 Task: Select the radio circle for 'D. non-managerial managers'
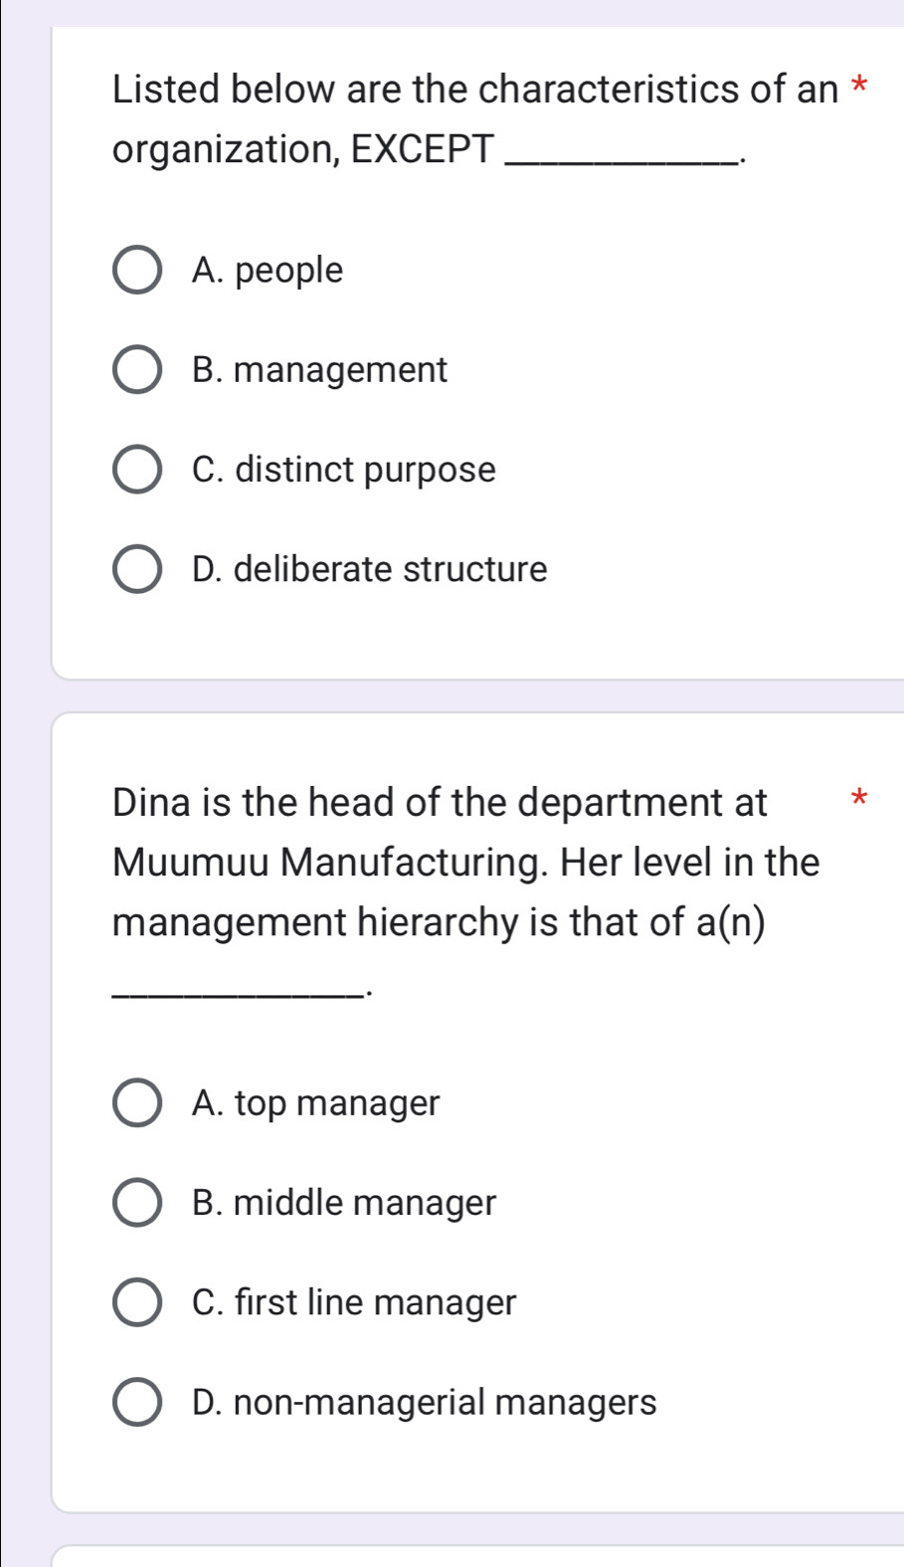(x=137, y=1402)
